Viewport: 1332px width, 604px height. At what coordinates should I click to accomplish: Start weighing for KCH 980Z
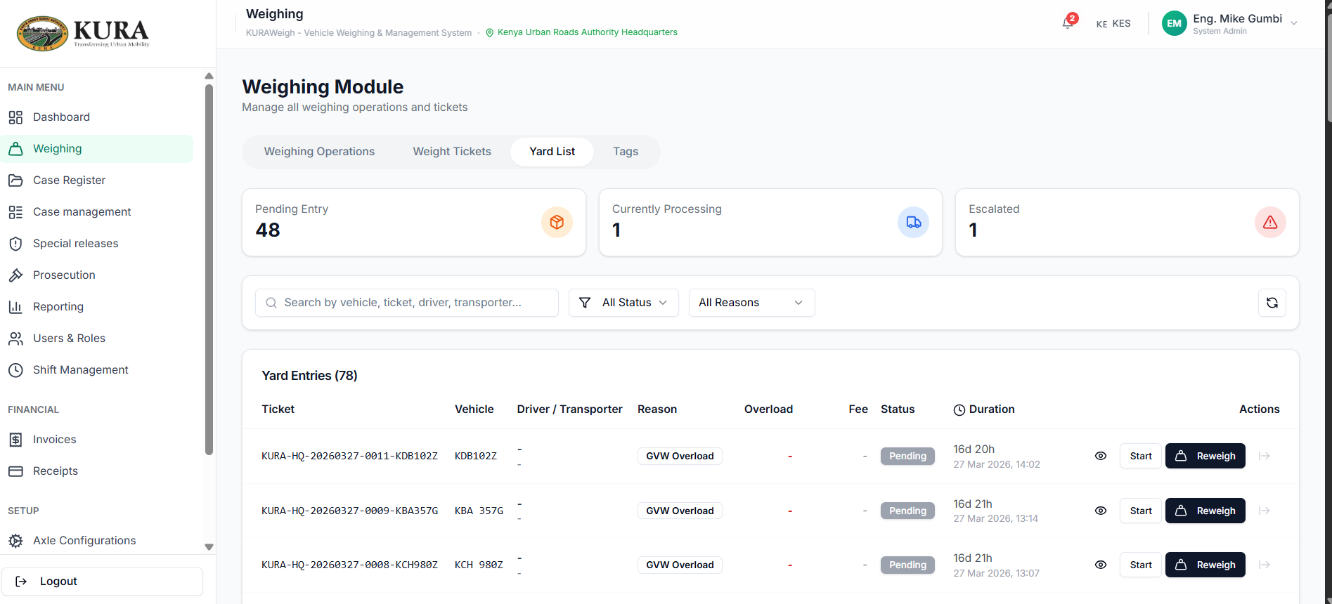pos(1141,565)
